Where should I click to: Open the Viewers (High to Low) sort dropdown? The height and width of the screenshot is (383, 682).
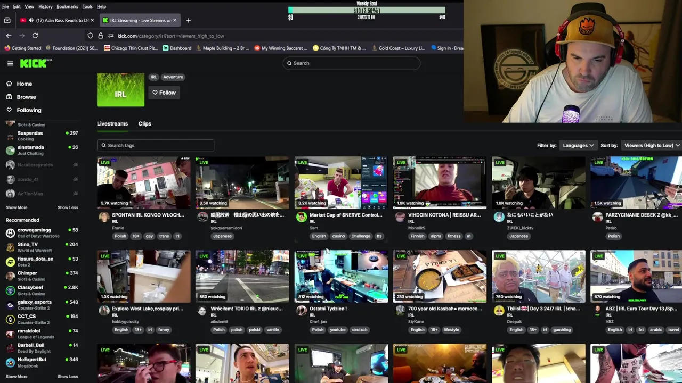(x=652, y=145)
